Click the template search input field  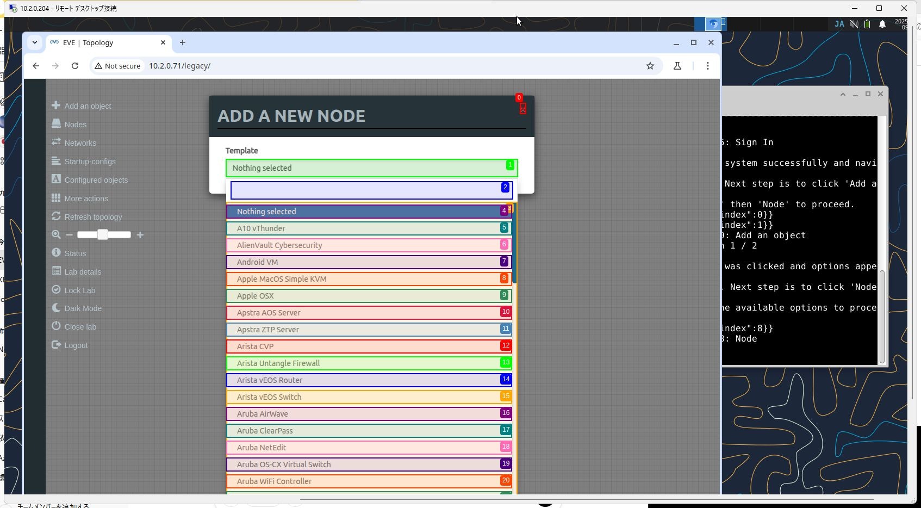point(372,190)
